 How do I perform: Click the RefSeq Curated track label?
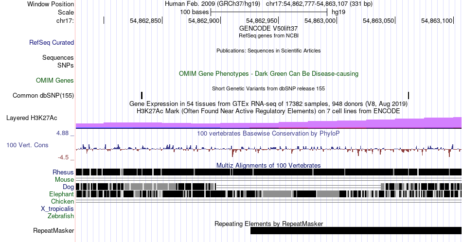click(51, 42)
